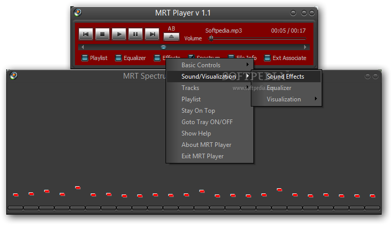Click the first spectrum bar base
The image size is (392, 225).
click(16, 208)
